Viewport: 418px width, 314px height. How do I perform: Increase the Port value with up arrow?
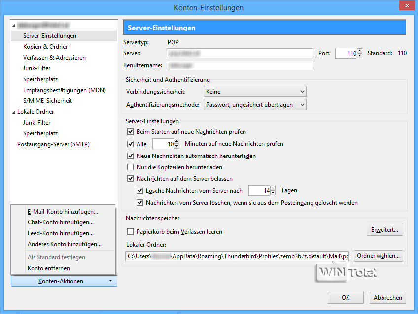(x=360, y=51)
